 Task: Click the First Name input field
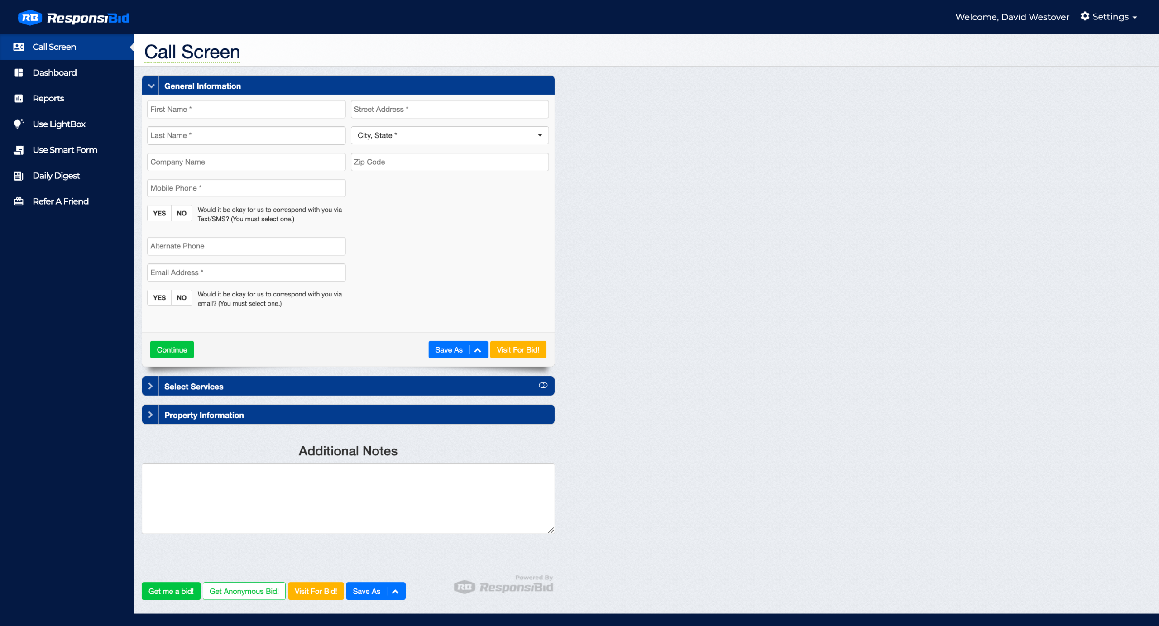tap(246, 110)
